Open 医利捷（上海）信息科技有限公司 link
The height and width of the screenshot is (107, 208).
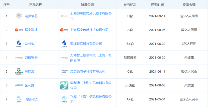91,85
